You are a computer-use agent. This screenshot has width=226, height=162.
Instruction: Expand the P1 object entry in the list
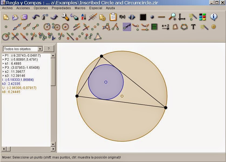pos(3,56)
